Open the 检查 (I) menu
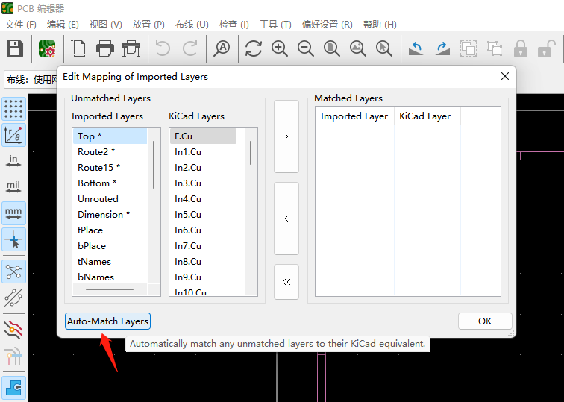Screen dimensions: 564x402 point(234,25)
